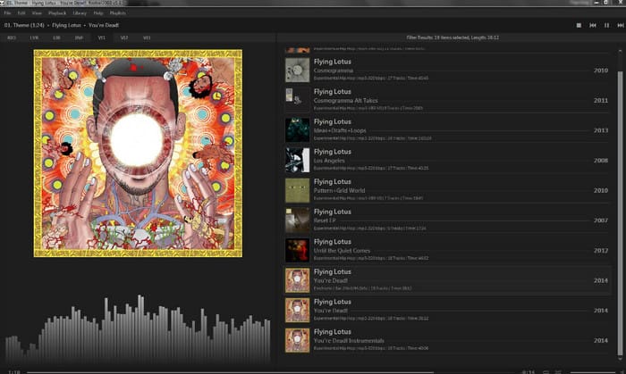This screenshot has height=374, width=626.
Task: Click the Los Angeles album title text
Action: click(329, 161)
